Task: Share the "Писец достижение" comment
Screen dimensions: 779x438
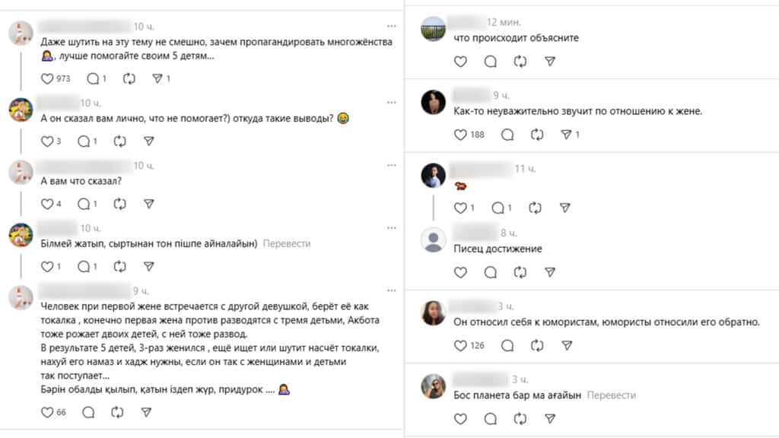Action: click(550, 272)
